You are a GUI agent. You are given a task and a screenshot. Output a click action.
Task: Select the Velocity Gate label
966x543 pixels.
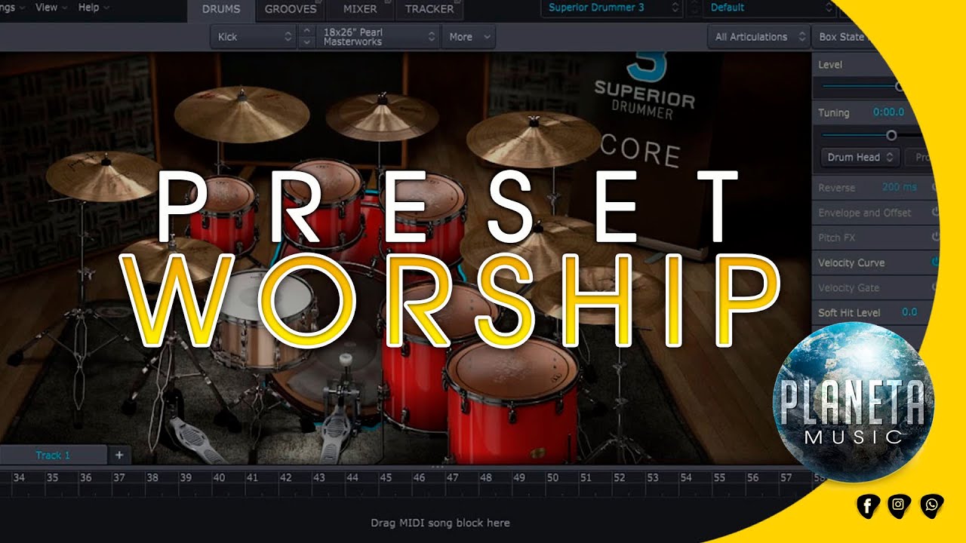pyautogui.click(x=848, y=287)
